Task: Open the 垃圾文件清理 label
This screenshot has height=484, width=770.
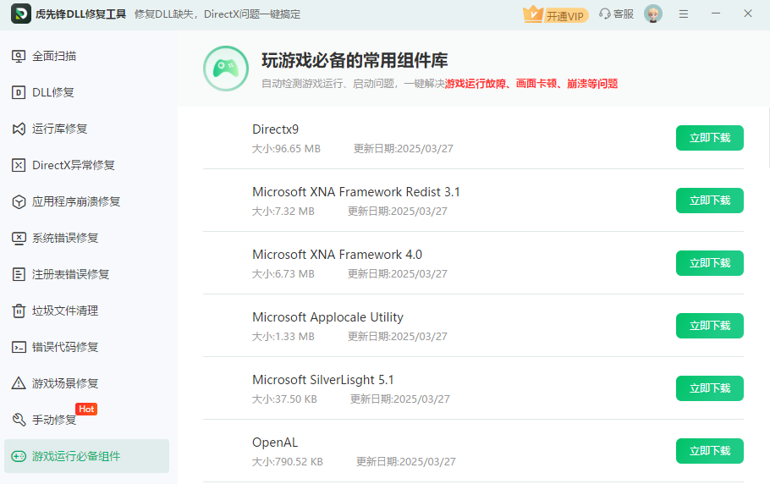Action: (65, 311)
